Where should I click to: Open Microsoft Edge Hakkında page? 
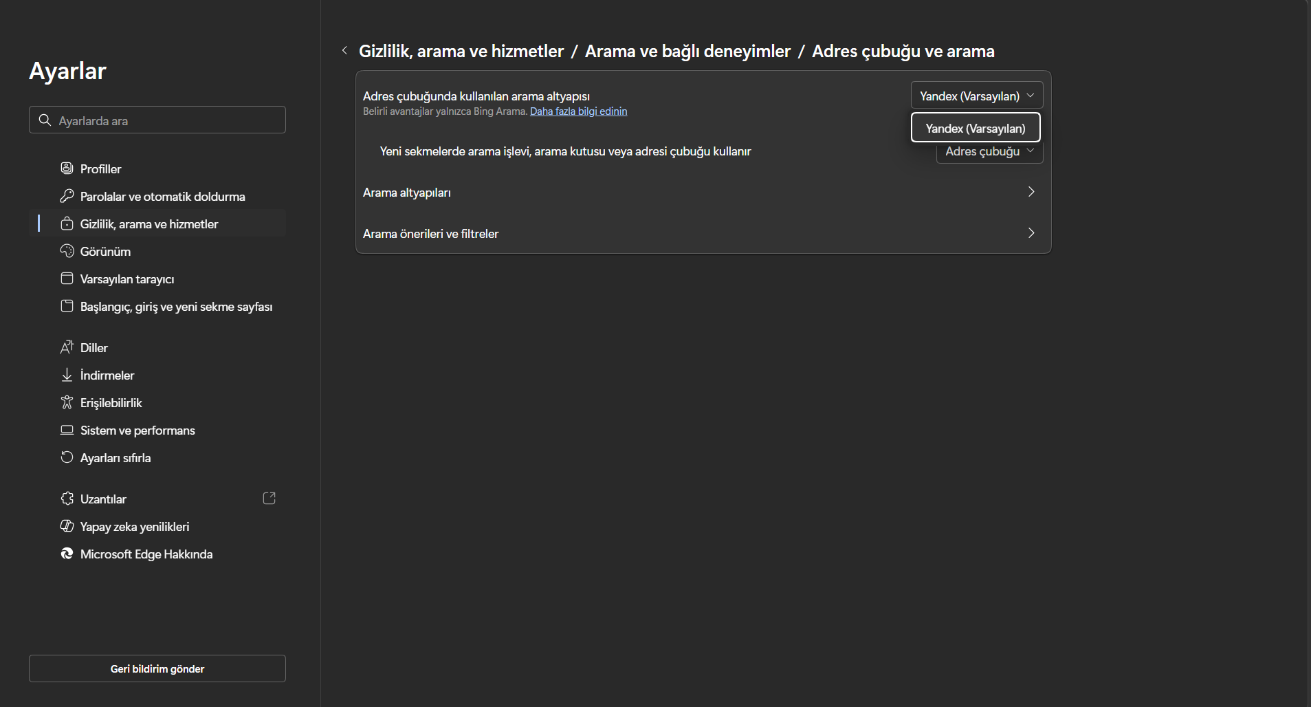tap(157, 554)
